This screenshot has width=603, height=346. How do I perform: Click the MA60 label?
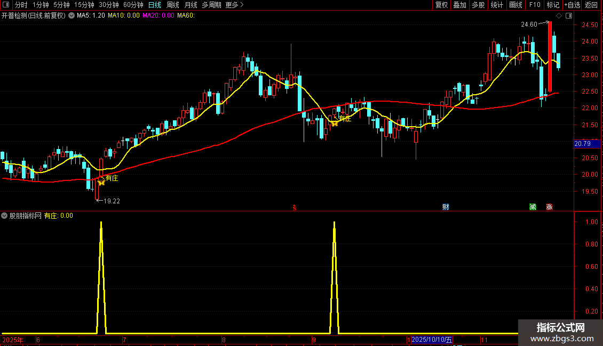186,16
